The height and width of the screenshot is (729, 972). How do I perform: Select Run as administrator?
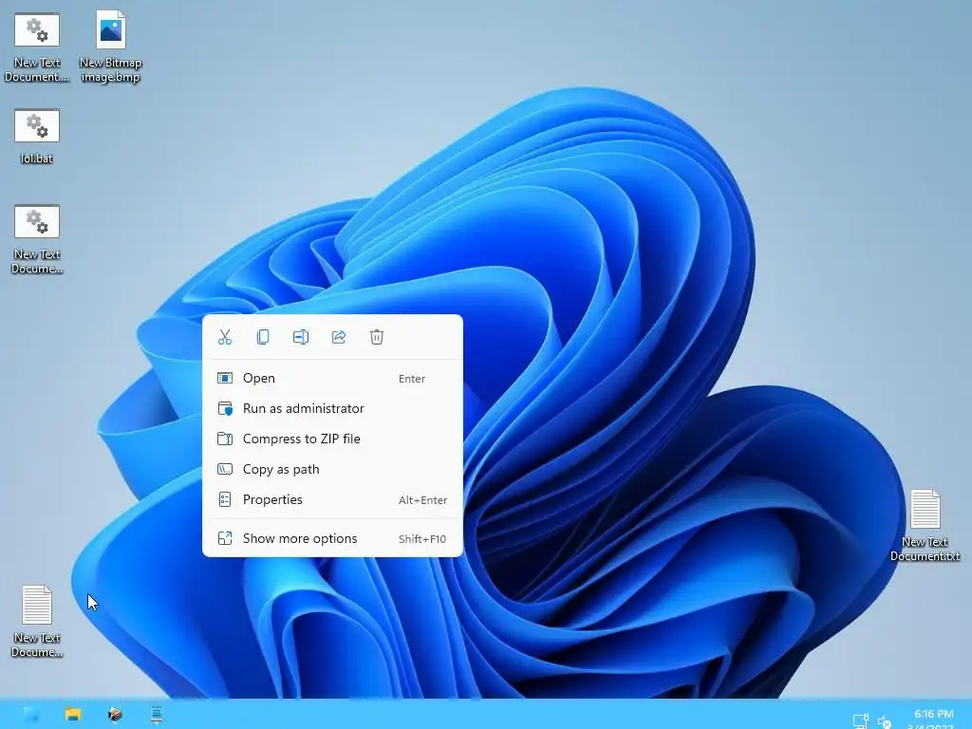(332, 408)
